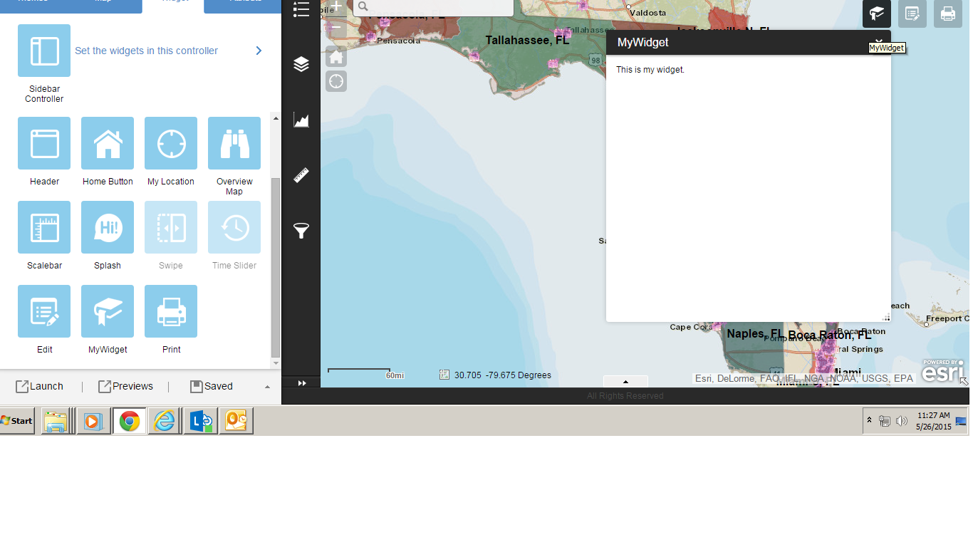The image size is (973, 547).
Task: Select the My Location widget tile
Action: (171, 143)
